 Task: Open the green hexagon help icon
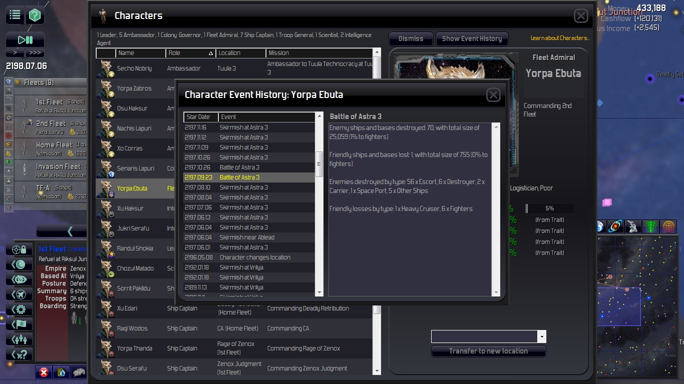(x=35, y=15)
